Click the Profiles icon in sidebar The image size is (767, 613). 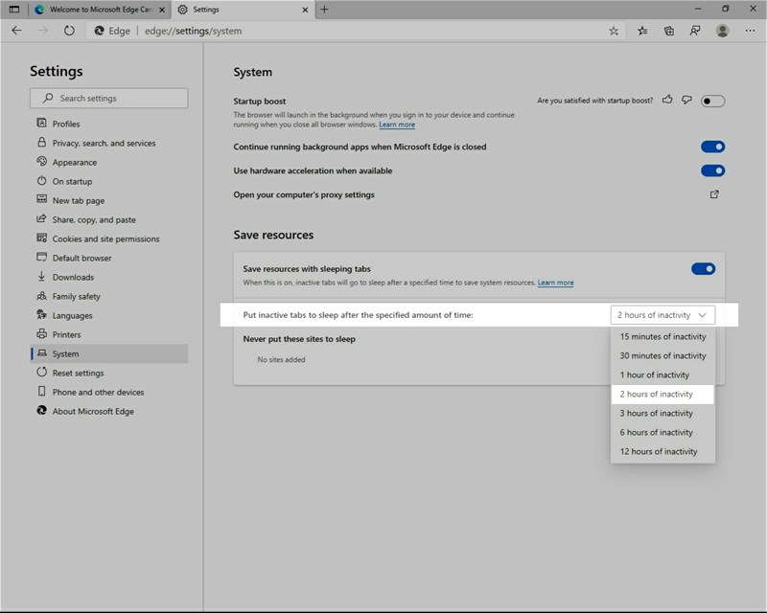[x=41, y=124]
